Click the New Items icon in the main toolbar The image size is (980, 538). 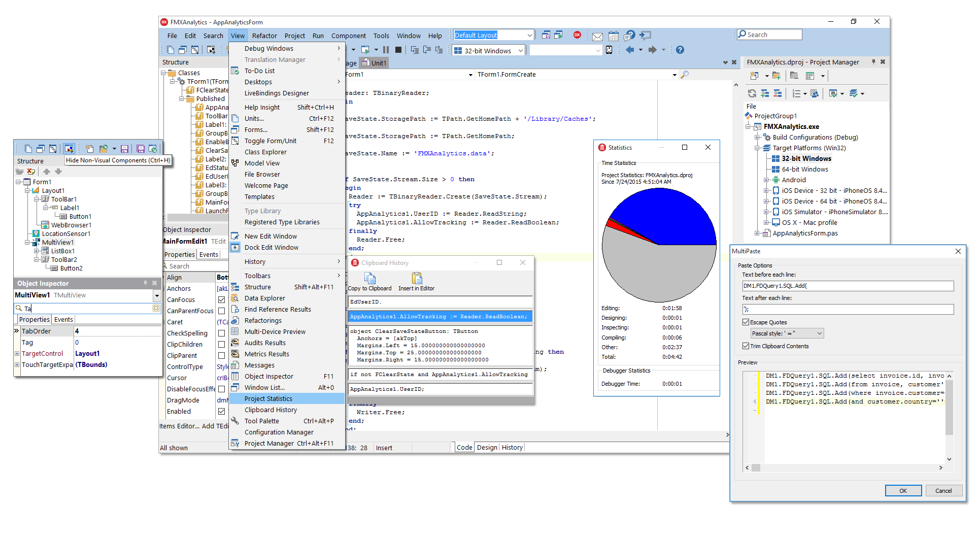171,50
